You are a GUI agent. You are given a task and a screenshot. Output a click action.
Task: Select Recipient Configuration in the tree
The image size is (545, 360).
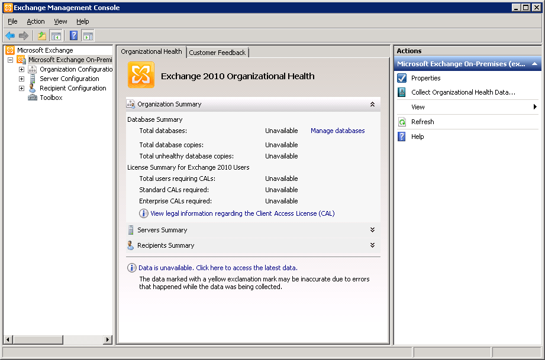73,88
